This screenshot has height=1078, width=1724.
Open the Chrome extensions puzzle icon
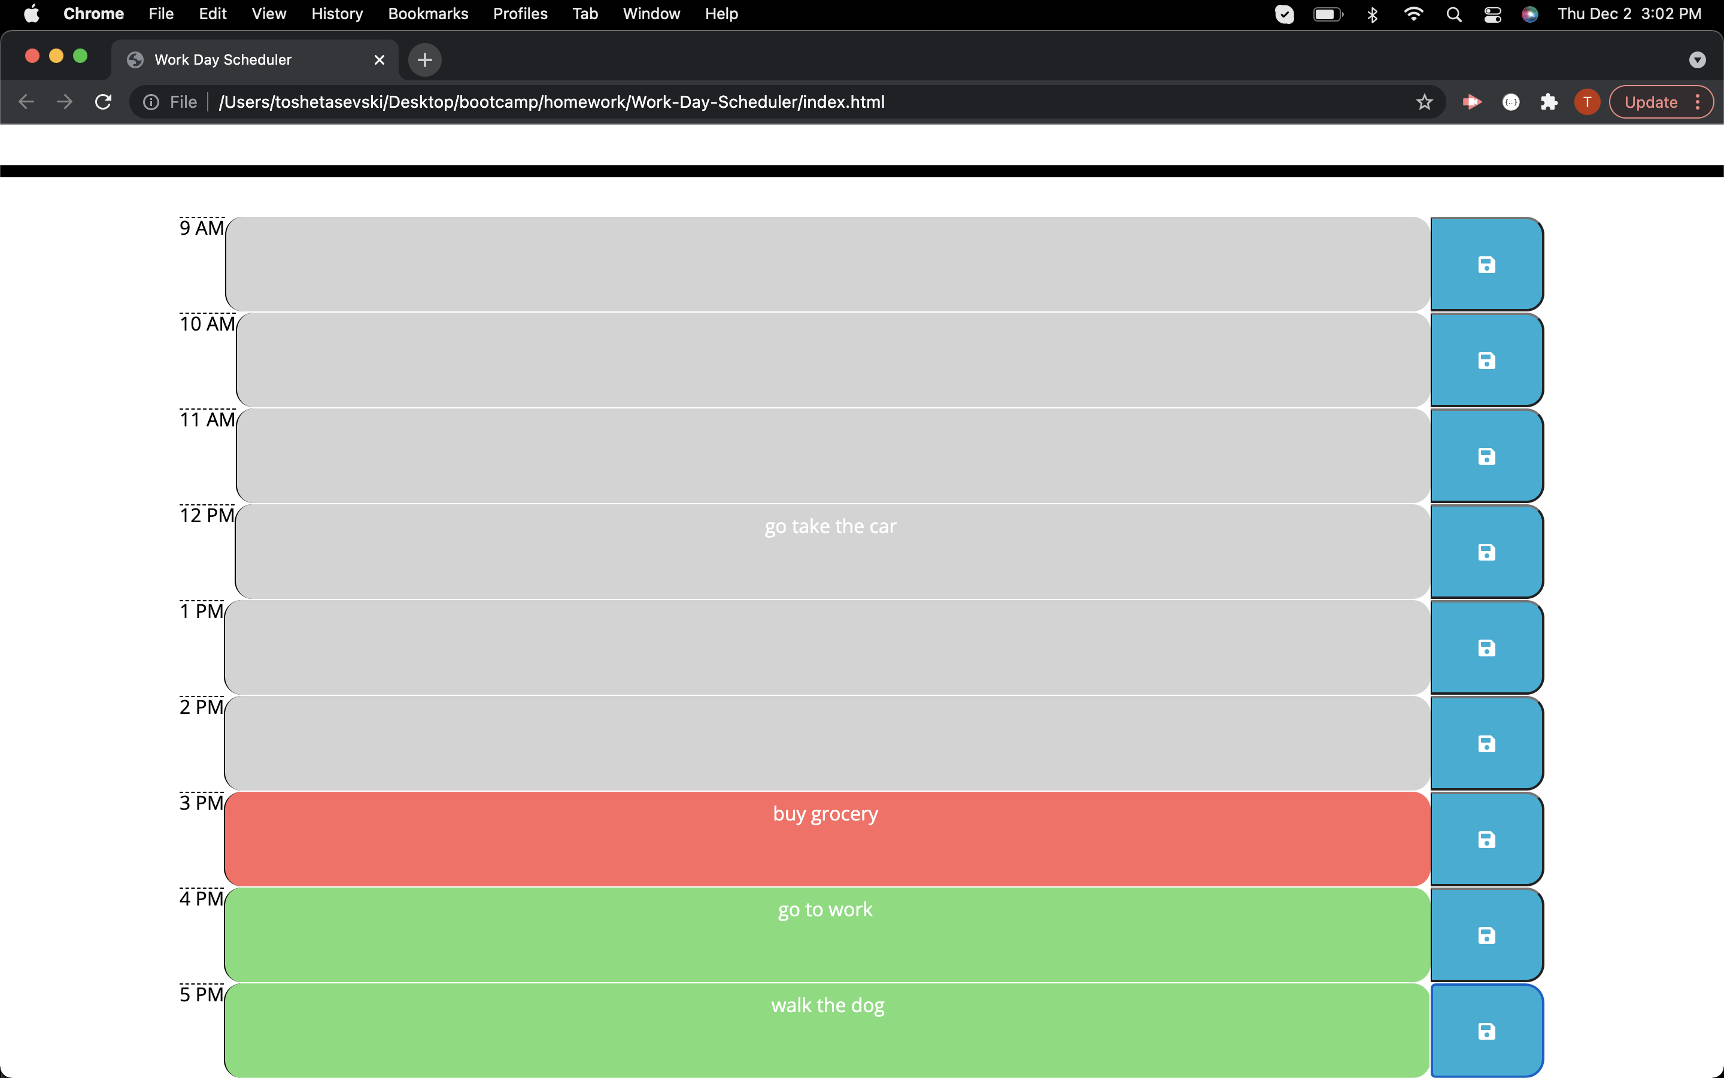[x=1549, y=102]
